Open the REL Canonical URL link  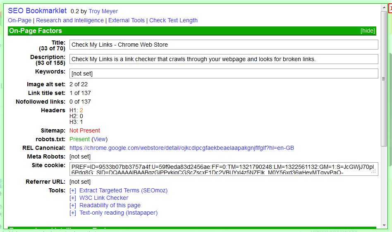point(182,148)
